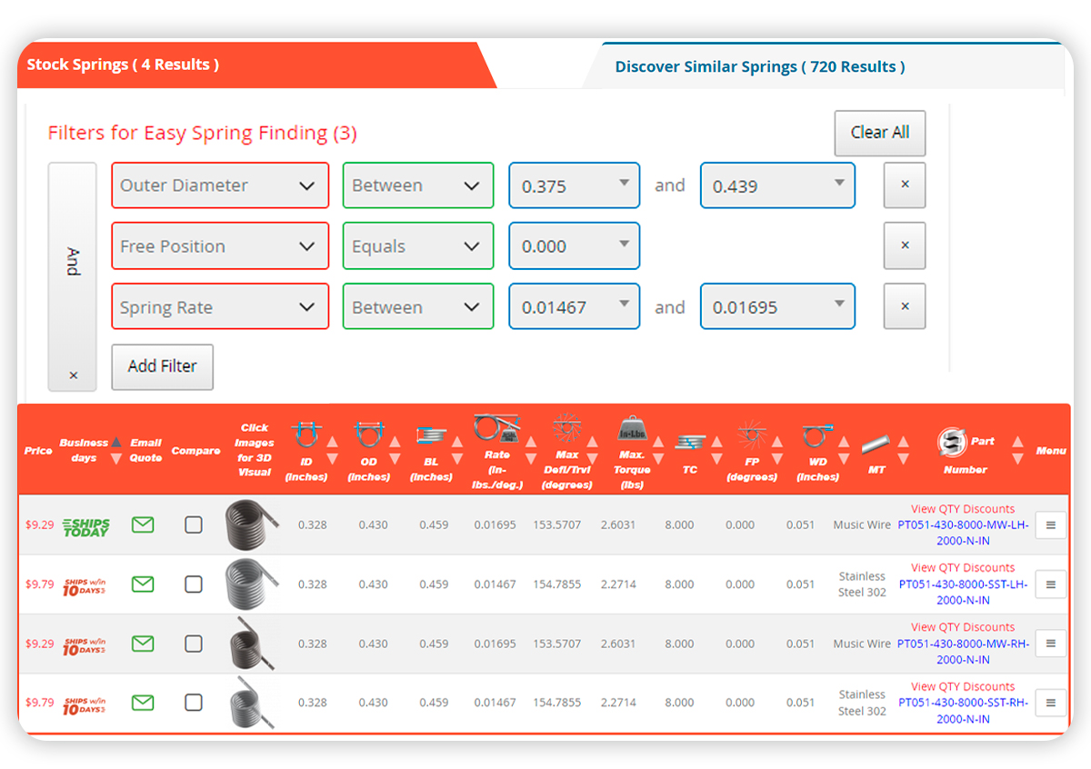The image size is (1091, 769).
Task: Check the compare box on the Stainless Steel 302 row
Action: point(193,584)
